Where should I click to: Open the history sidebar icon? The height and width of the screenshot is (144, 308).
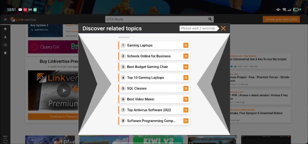tap(5, 45)
